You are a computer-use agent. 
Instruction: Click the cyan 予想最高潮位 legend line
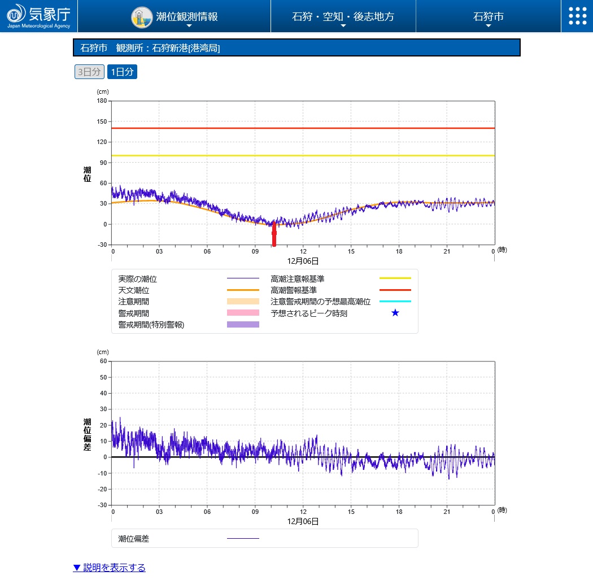coord(395,302)
